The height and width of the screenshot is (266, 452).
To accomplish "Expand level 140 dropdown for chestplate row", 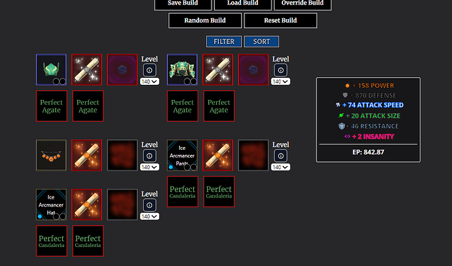I will pos(280,82).
